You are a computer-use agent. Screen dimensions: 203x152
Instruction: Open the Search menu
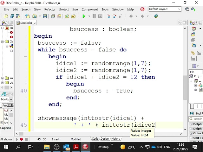[x=26, y=9]
